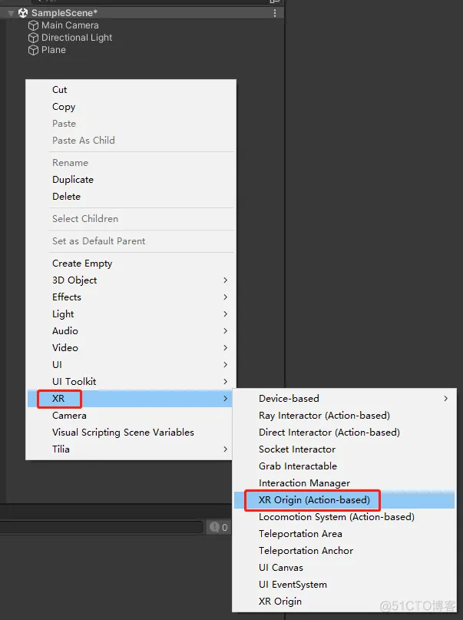
Task: Choose Cut from the context menu
Action: click(131, 90)
